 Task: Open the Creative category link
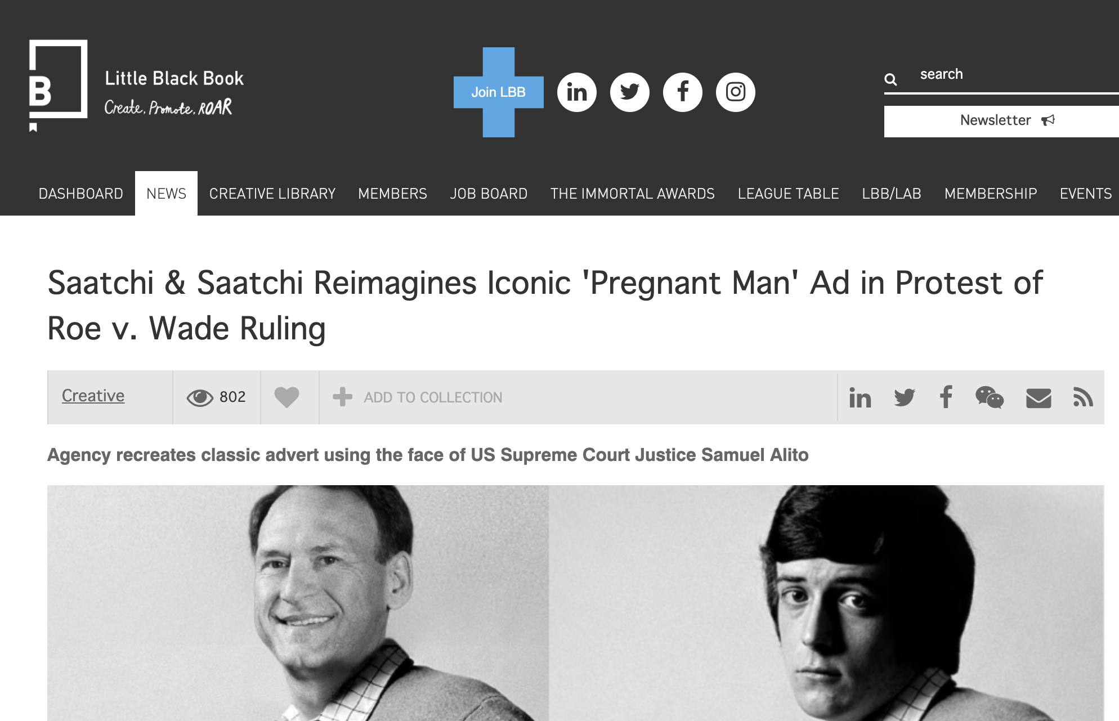[93, 396]
